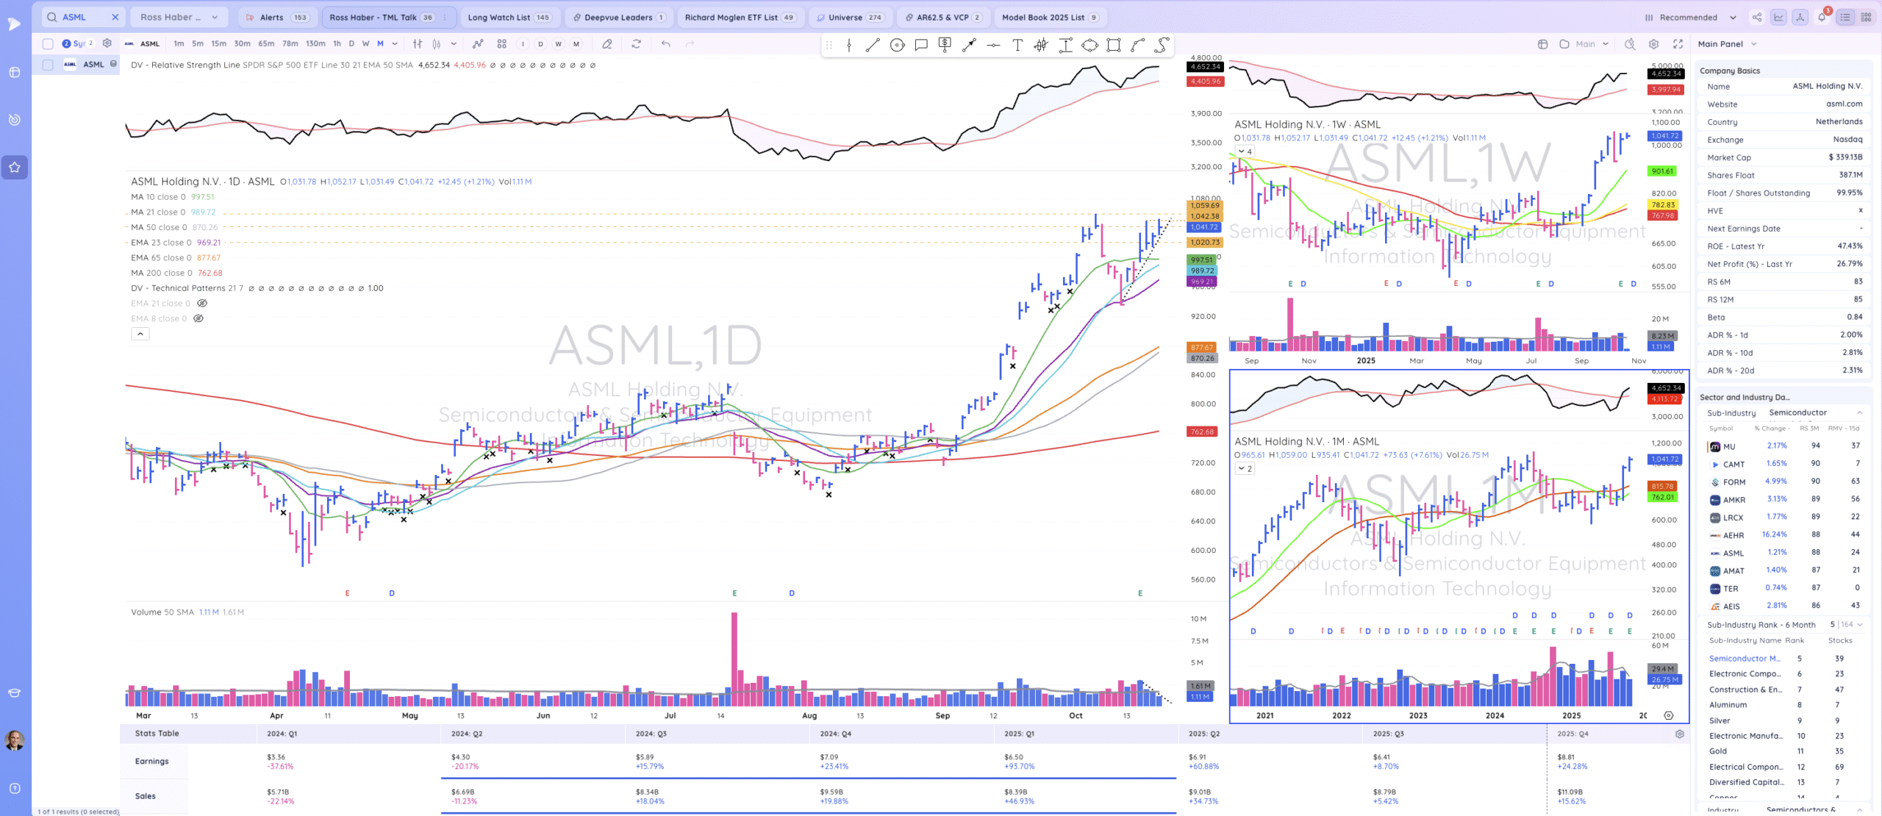Switch chart to 1h timeframe
The image size is (1882, 816).
(337, 44)
